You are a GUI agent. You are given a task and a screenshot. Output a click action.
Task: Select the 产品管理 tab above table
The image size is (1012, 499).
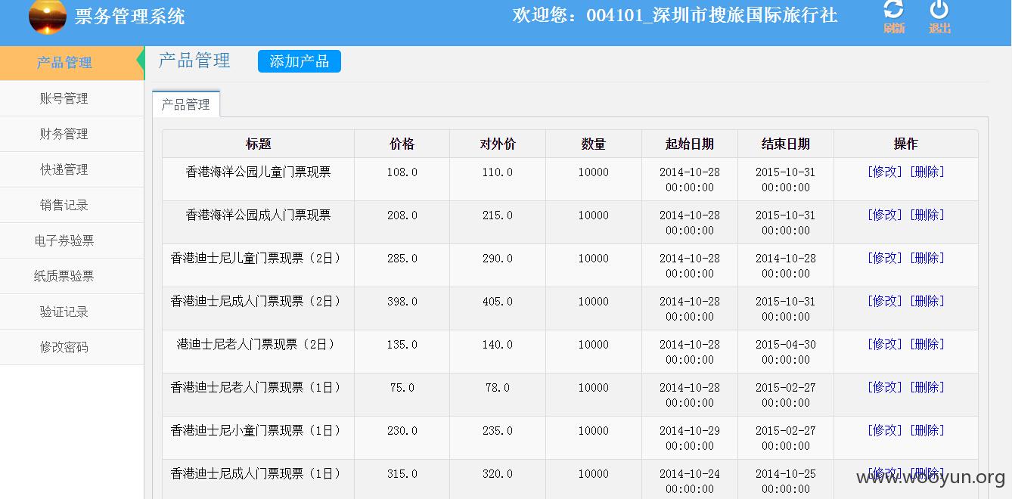pyautogui.click(x=186, y=104)
